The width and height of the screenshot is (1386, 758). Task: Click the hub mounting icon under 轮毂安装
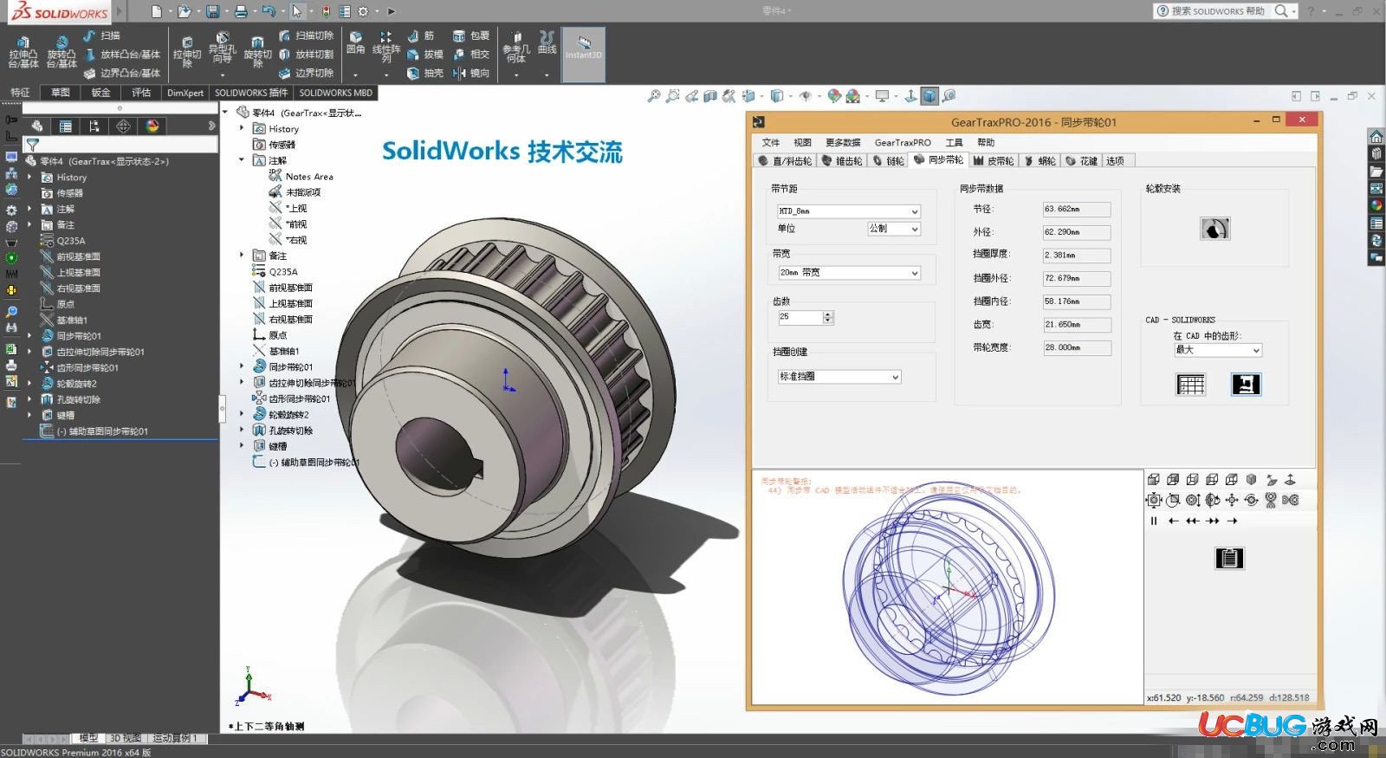[1214, 229]
